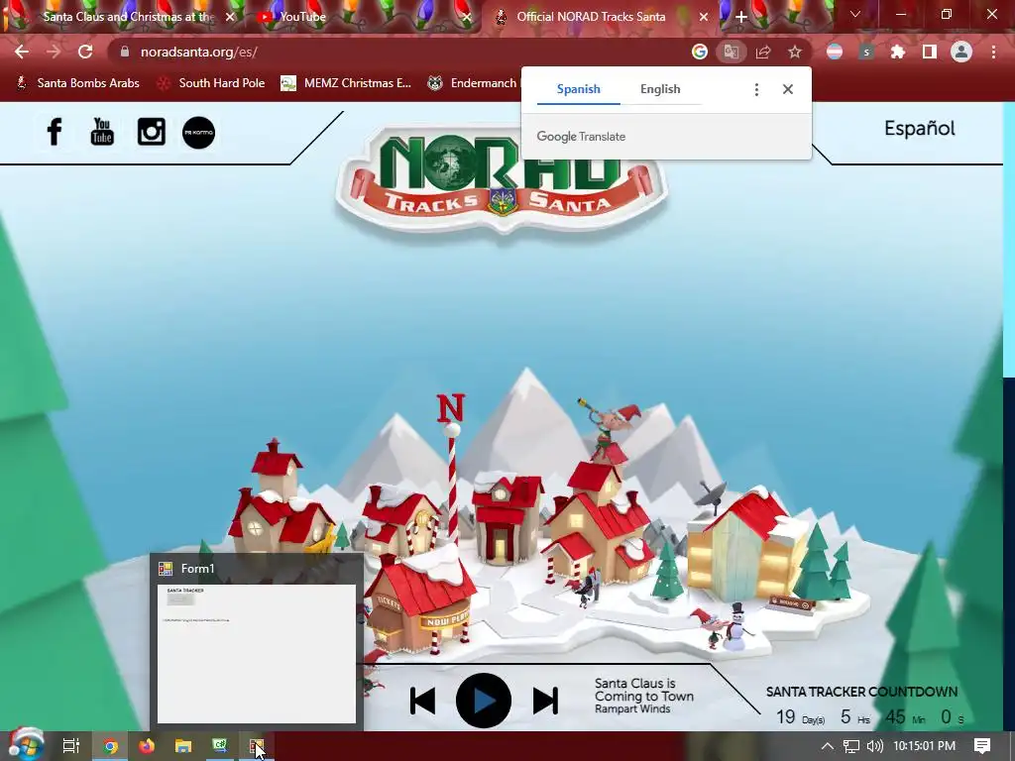Viewport: 1015px width, 761px height.
Task: Show hidden system tray icons
Action: click(x=828, y=746)
